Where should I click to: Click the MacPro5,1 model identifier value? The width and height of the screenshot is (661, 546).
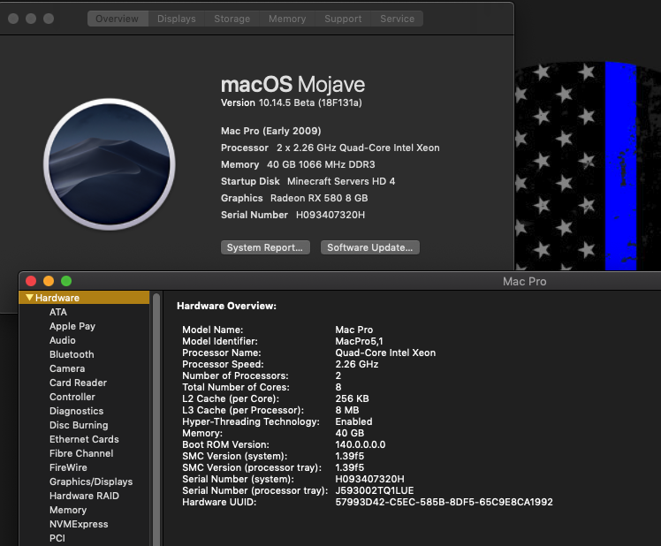[359, 341]
